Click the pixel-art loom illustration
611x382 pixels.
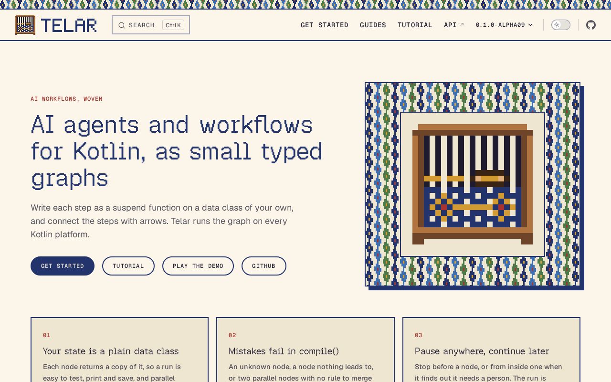pyautogui.click(x=473, y=184)
